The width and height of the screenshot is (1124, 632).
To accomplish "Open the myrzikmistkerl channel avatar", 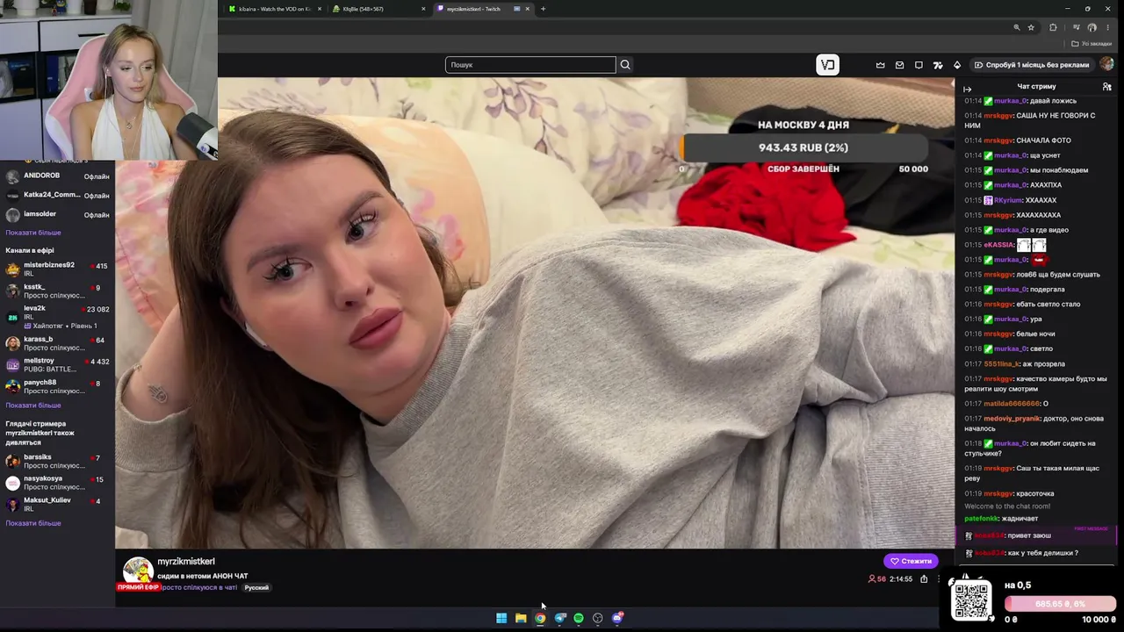I will click(x=138, y=571).
